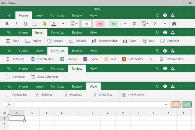Image resolution: width=195 pixels, height=130 pixels.
Task: Open the Chart insert option
Action: (129, 41)
